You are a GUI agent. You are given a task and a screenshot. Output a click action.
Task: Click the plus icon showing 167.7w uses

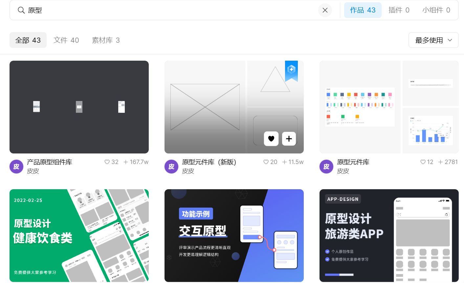click(x=125, y=162)
